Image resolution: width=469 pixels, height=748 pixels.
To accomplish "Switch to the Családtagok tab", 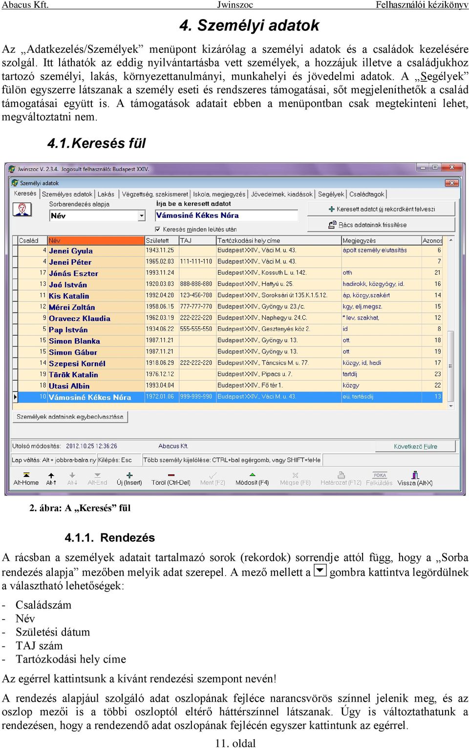I will [x=367, y=194].
